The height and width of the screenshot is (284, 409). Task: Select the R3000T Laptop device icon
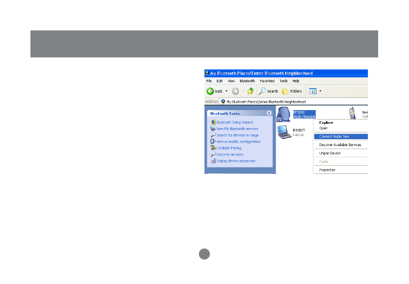point(284,132)
